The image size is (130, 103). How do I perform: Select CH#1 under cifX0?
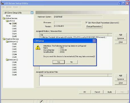(x=14, y=26)
